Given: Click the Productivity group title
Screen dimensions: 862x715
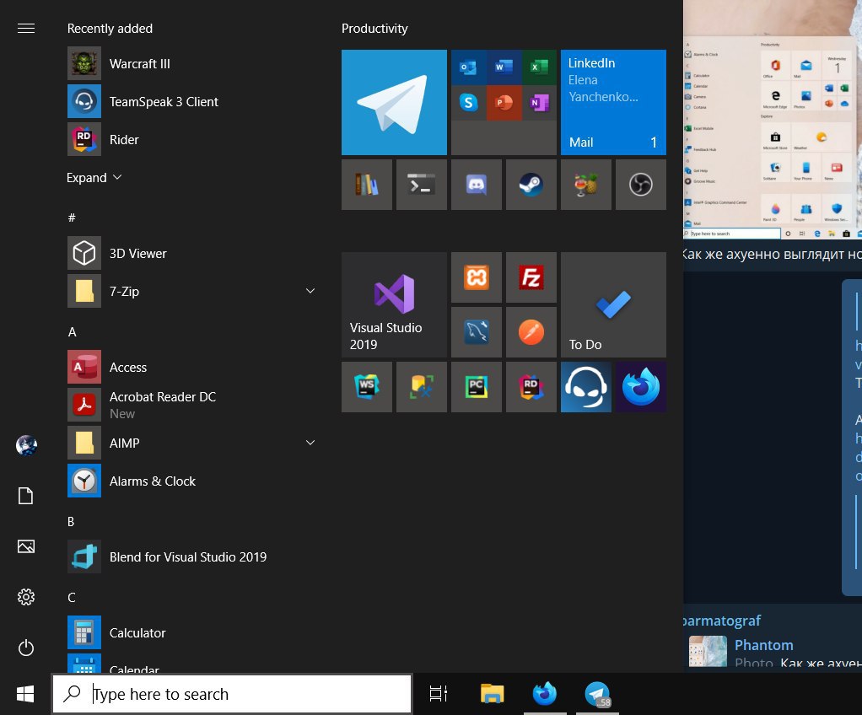Looking at the screenshot, I should [x=374, y=29].
